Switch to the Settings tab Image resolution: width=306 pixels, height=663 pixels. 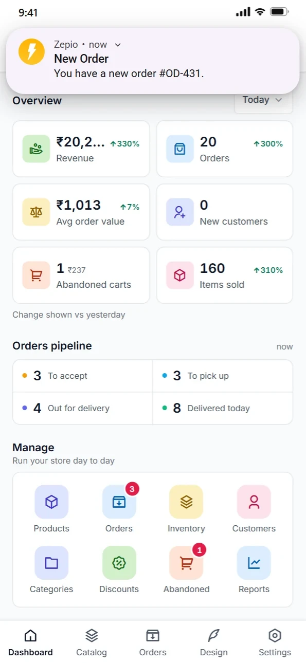pyautogui.click(x=275, y=642)
